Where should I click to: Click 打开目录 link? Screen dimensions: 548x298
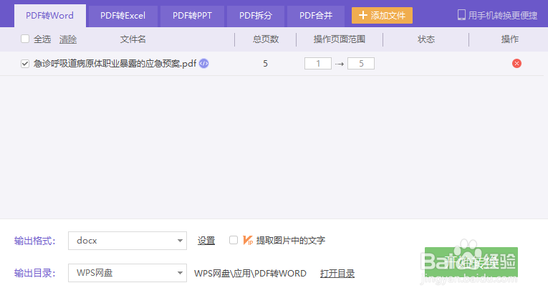click(x=337, y=274)
